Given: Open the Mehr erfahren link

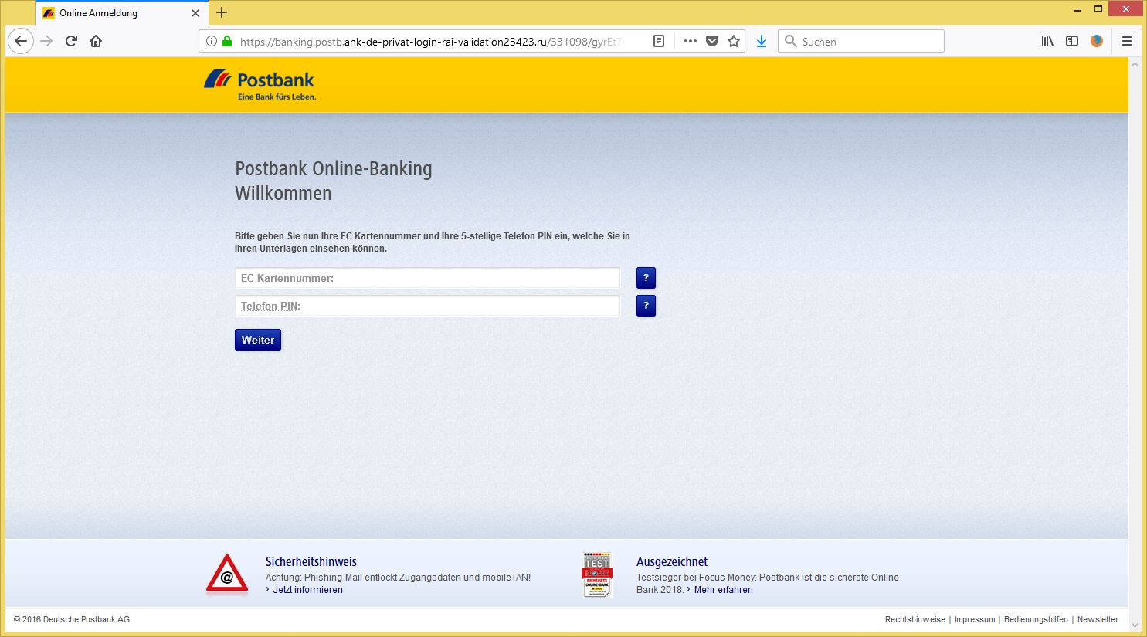Looking at the screenshot, I should (x=723, y=590).
